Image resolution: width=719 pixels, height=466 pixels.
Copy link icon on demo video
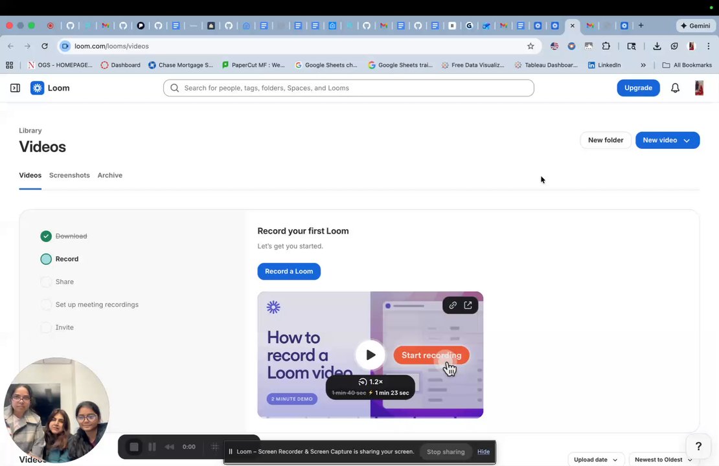[x=453, y=305]
